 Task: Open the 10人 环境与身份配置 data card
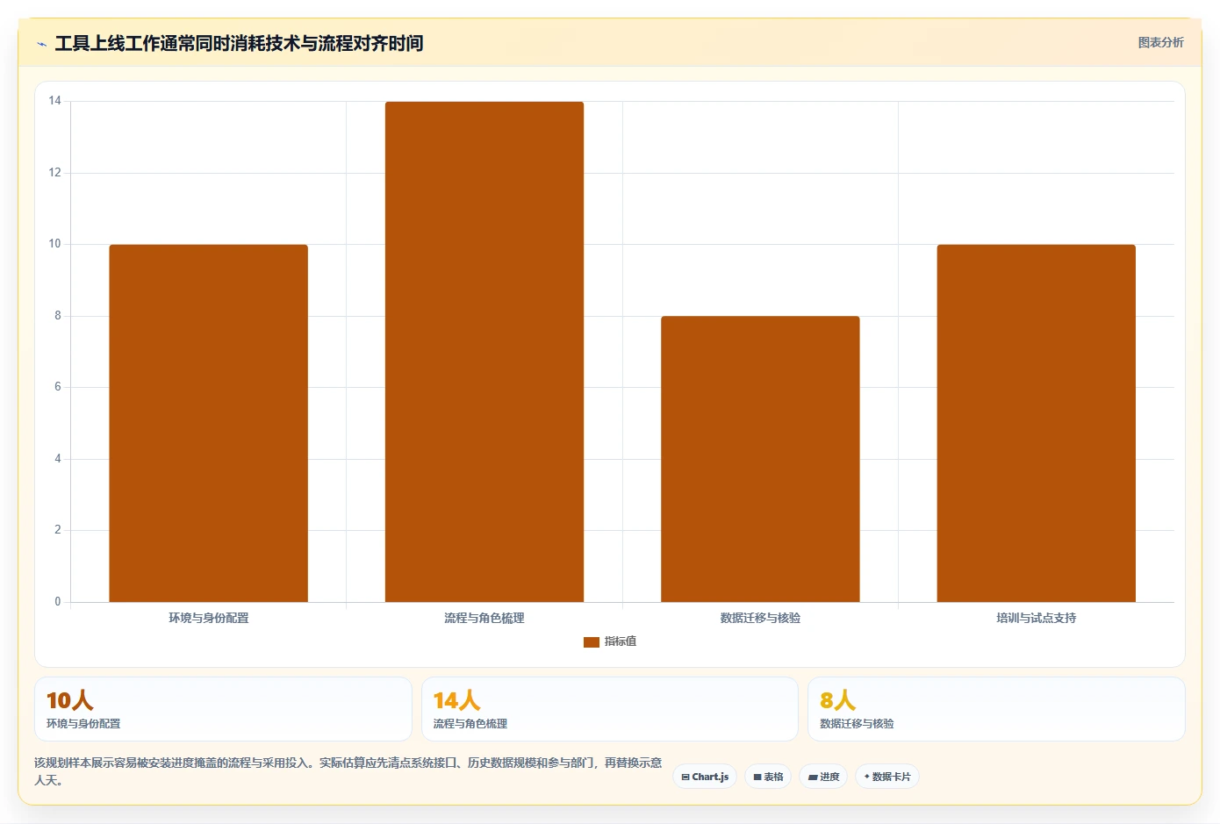tap(223, 709)
